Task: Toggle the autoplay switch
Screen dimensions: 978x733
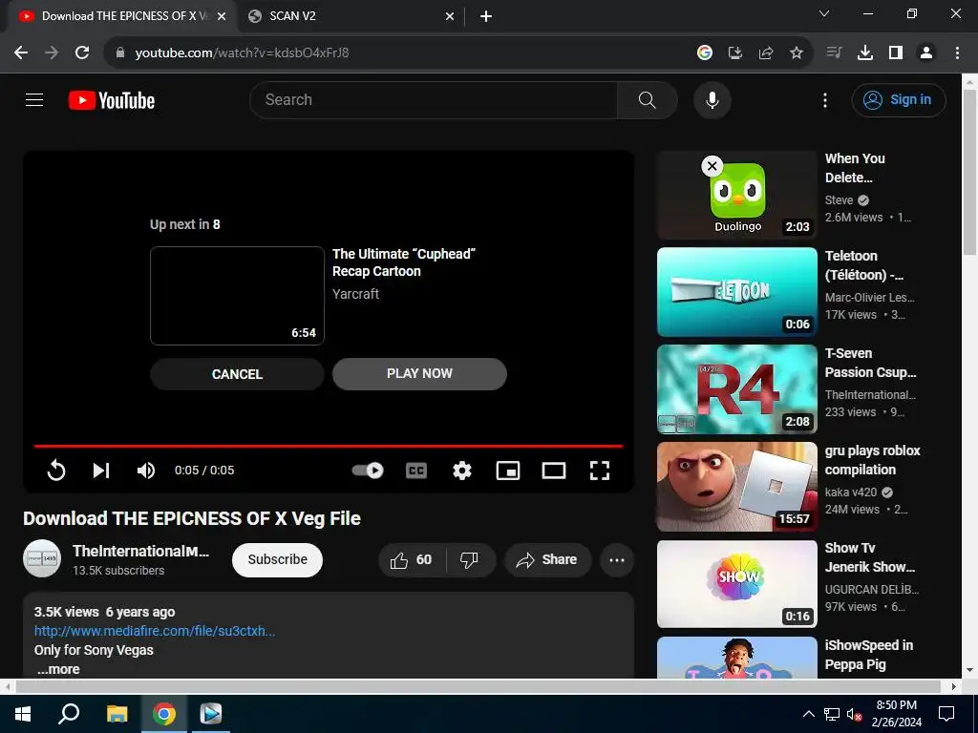Action: pyautogui.click(x=368, y=470)
